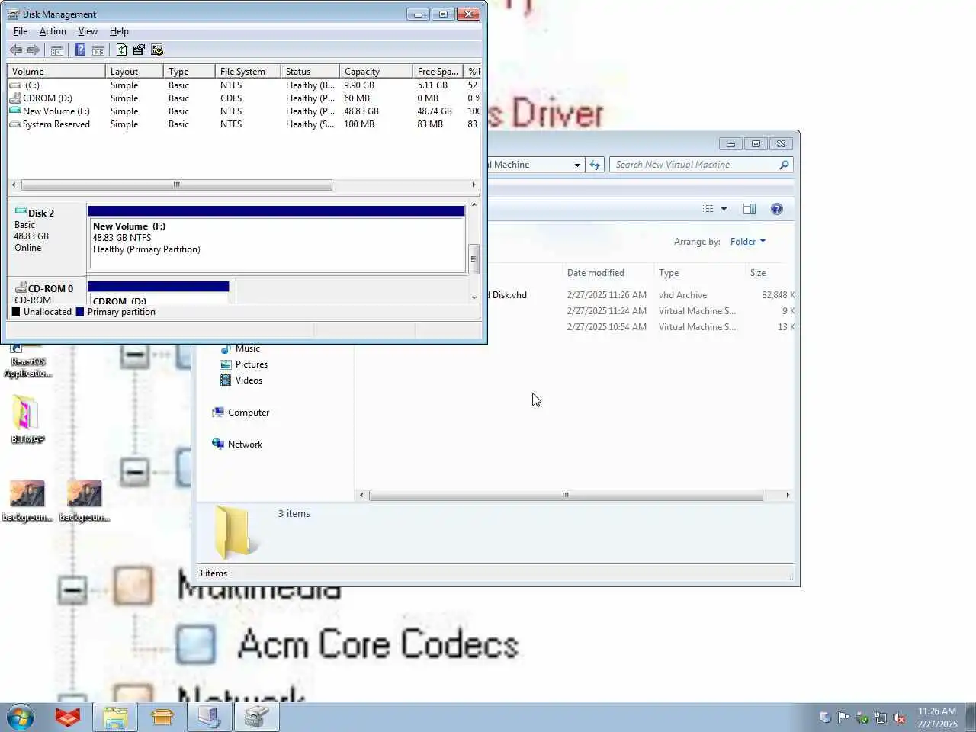976x732 pixels.
Task: Sort by the File System column header
Action: (248, 72)
